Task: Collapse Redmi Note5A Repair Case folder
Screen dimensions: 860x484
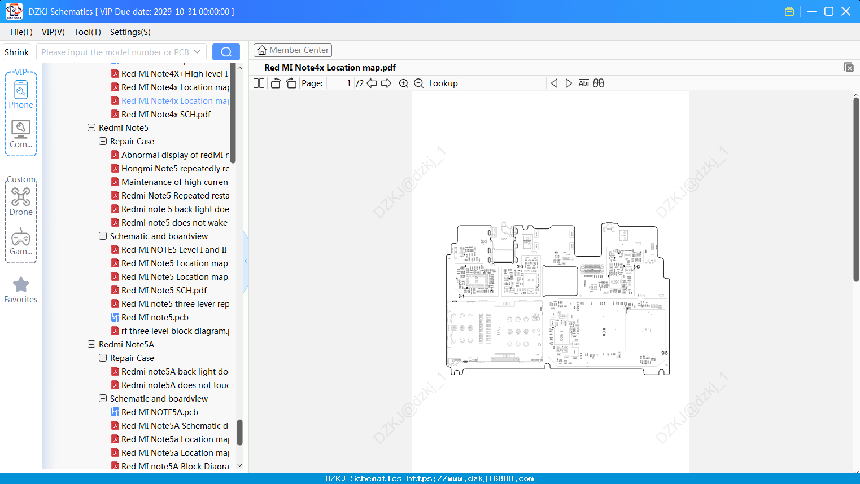Action: [103, 358]
